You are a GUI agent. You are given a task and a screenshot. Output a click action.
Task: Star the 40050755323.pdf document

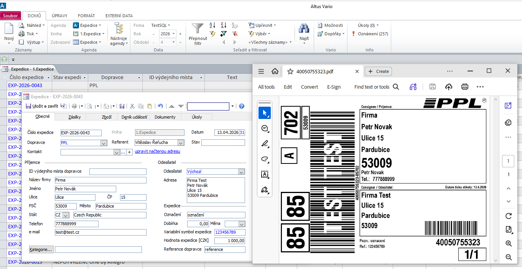click(290, 71)
